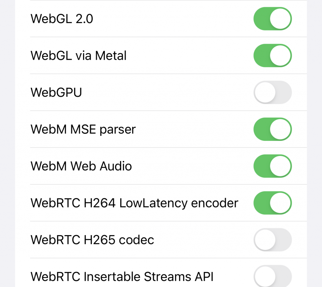Toggle off WebM MSE parser
The image size is (322, 287).
tap(272, 129)
